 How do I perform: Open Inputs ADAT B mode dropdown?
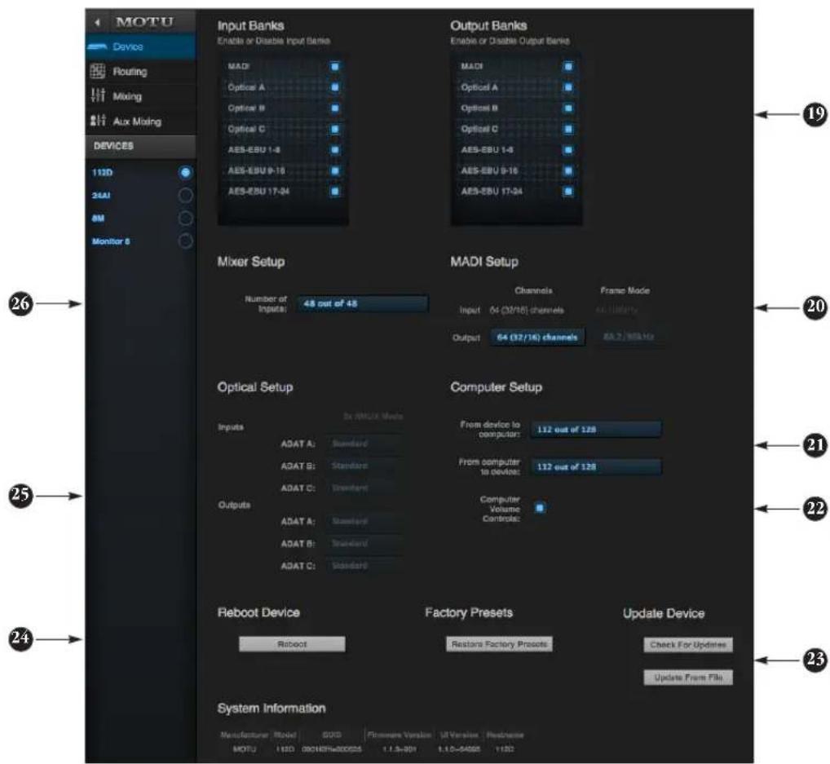(x=365, y=466)
